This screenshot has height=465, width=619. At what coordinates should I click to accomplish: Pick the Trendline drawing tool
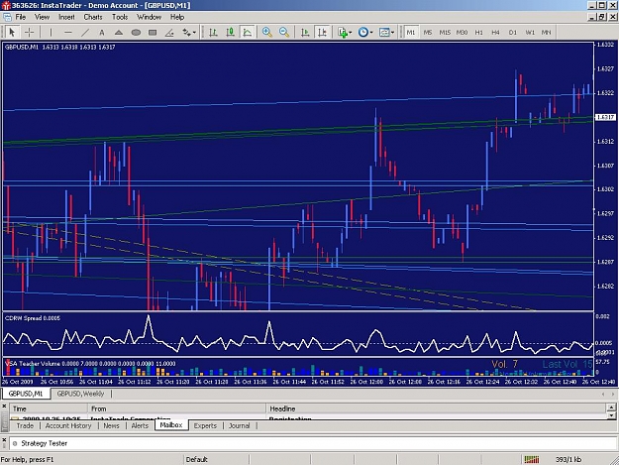85,33
